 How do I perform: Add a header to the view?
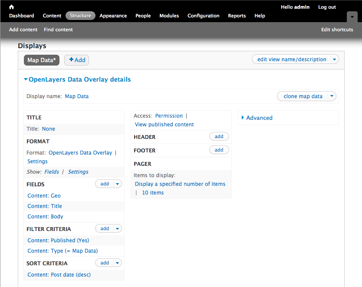coord(219,137)
